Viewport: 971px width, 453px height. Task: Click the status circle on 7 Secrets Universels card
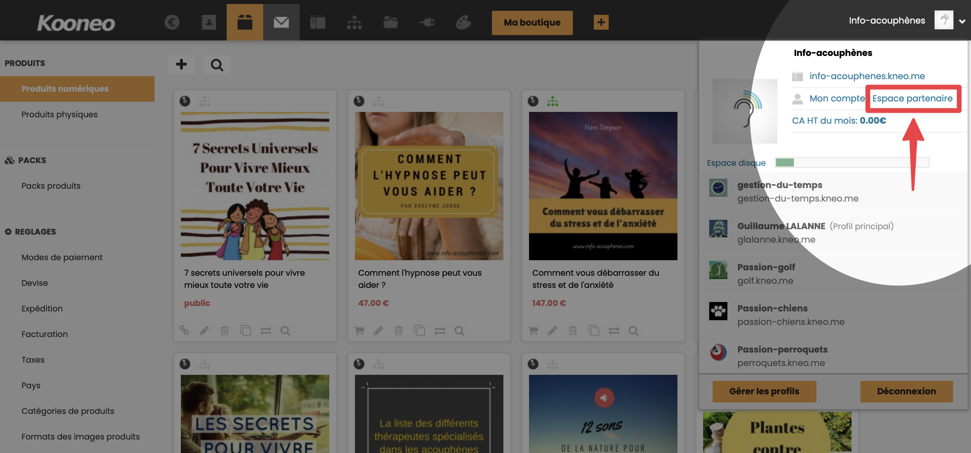point(185,101)
